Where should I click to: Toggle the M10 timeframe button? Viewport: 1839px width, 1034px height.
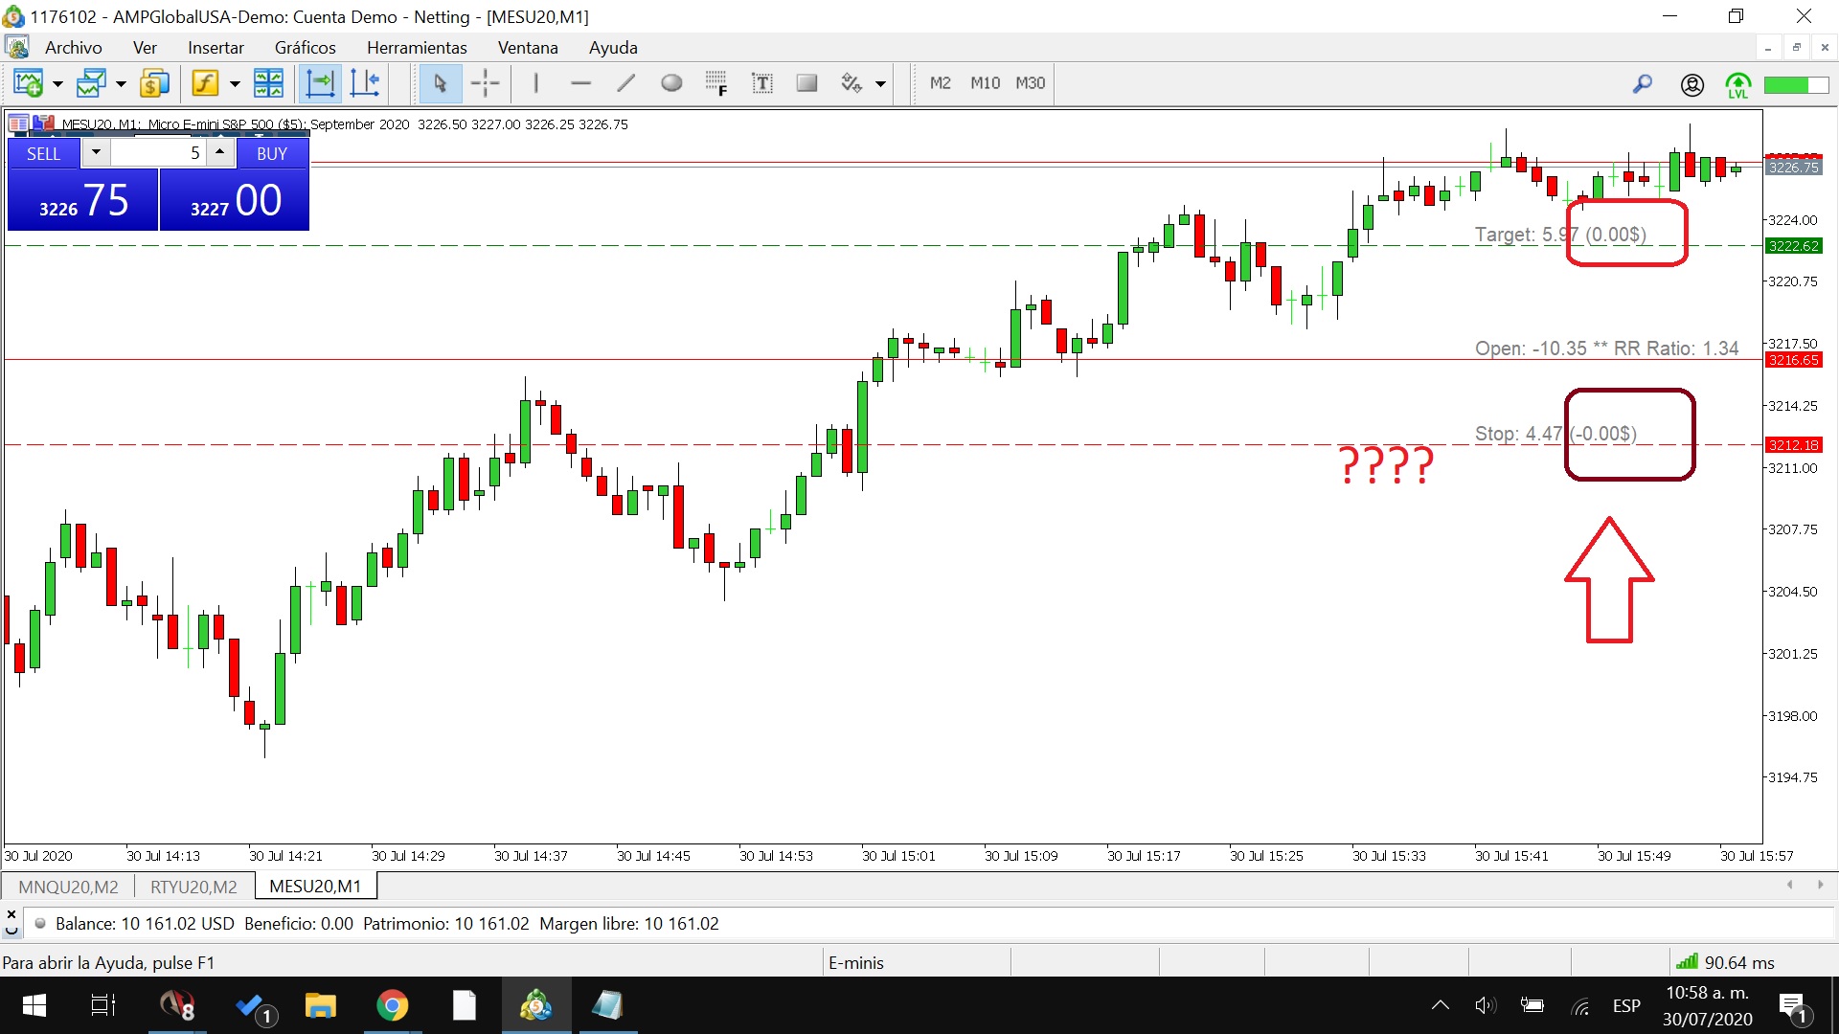(x=985, y=84)
